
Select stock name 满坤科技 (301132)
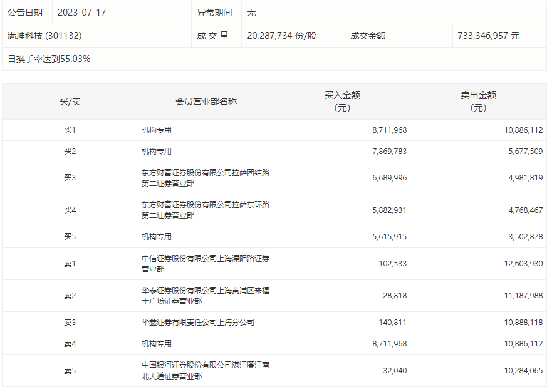[44, 36]
